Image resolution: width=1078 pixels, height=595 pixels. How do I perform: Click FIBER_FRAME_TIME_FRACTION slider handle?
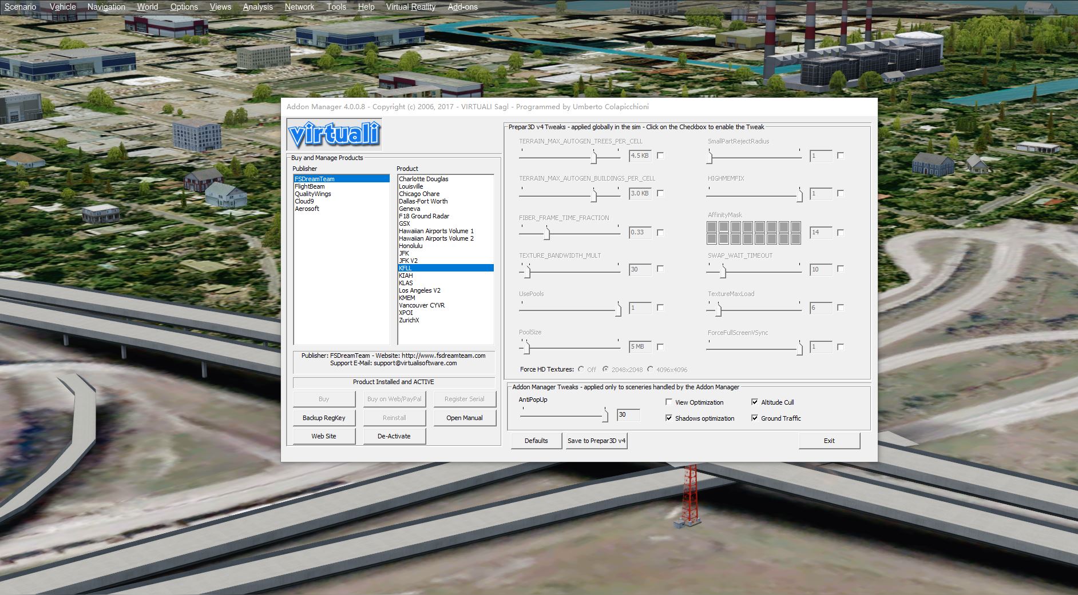point(547,233)
